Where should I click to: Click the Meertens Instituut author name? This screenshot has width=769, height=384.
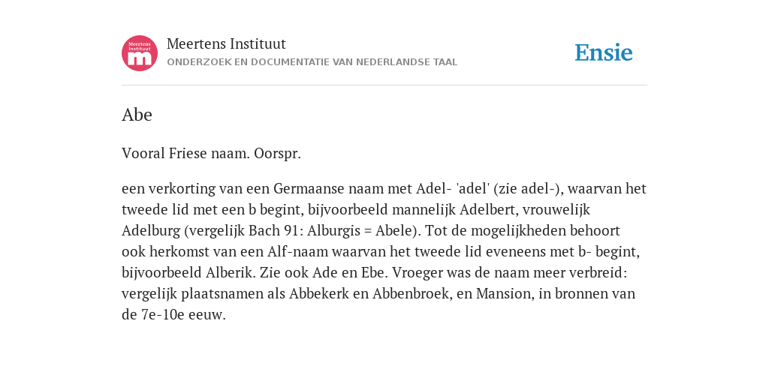(226, 43)
